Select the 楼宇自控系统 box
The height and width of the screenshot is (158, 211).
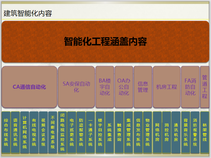pos(100,132)
